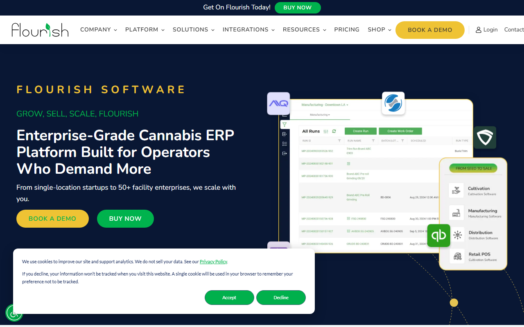Viewport: 524px width, 327px height.
Task: Click the BATCH/LOT column filter icon
Action: (x=403, y=141)
